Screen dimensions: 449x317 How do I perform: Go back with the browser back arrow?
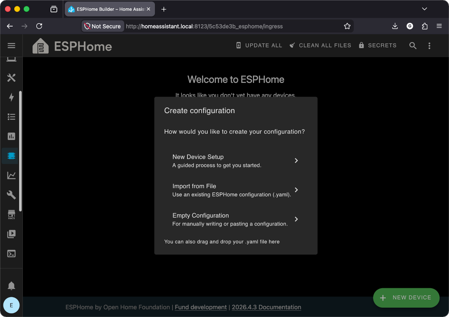pyautogui.click(x=10, y=26)
